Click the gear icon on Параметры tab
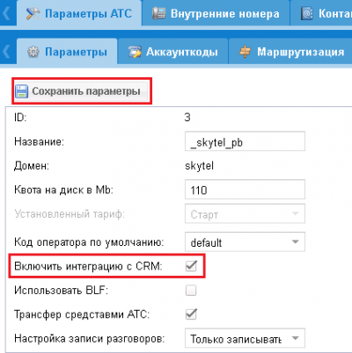Viewport: 352px width, 353px height. pyautogui.click(x=33, y=52)
